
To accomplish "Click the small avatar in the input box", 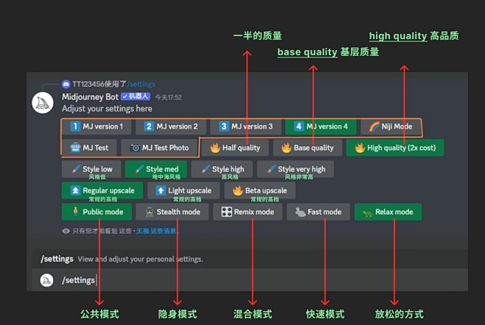I will point(46,280).
